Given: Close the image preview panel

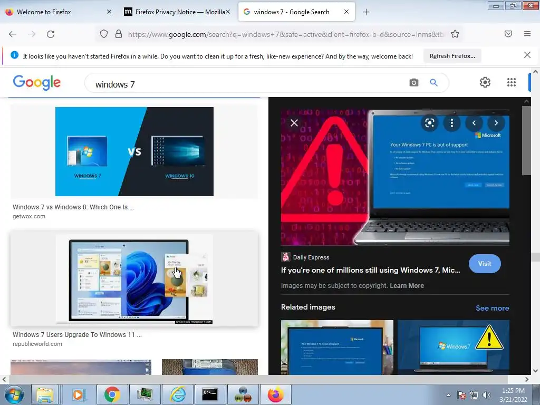Looking at the screenshot, I should click(x=294, y=123).
